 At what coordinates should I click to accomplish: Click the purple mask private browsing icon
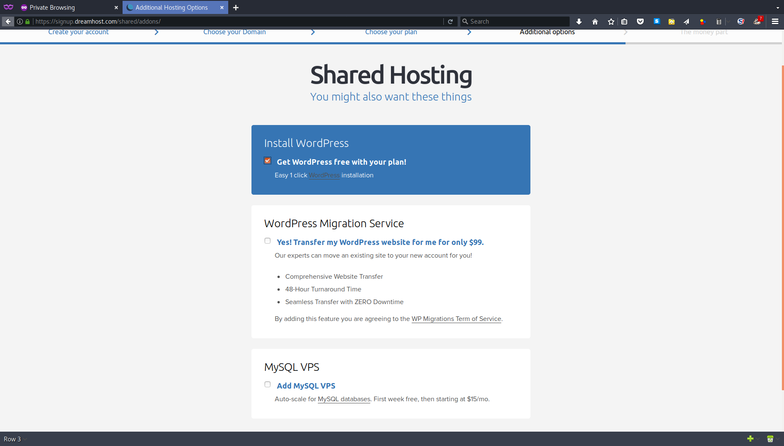pyautogui.click(x=8, y=7)
